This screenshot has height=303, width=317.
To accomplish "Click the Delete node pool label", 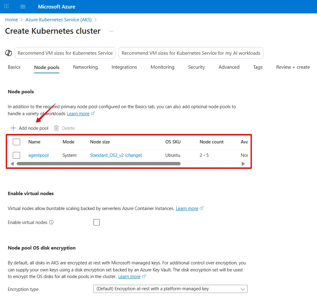I will [x=68, y=128].
